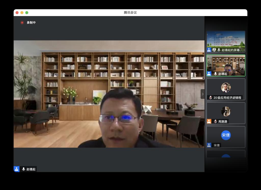This screenshot has height=190, width=261.
Task: Click main speaker microphone icon bottom-left
Action: pos(23,169)
